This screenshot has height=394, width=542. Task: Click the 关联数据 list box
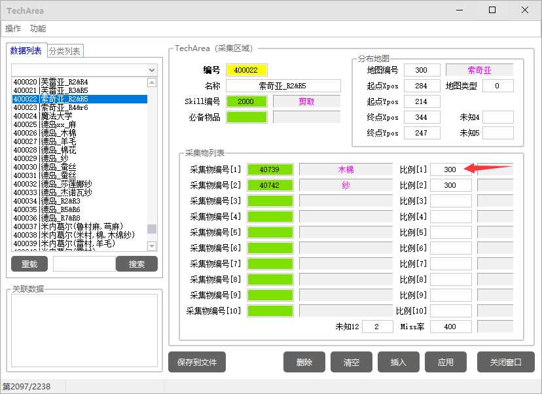pos(84,331)
